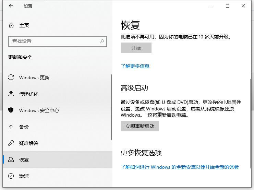This screenshot has height=190, width=254.
Task: Click the back arrow icon
Action: coord(11,6)
